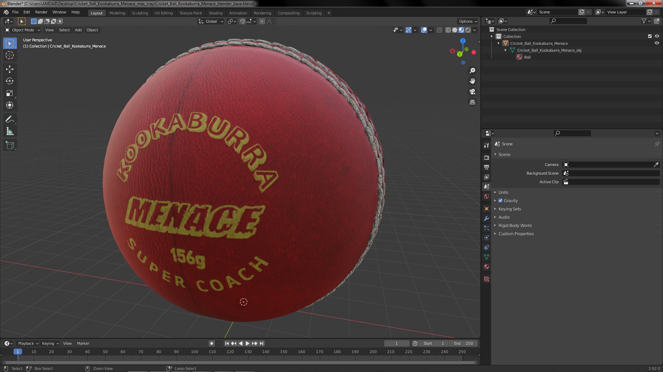Expand Audio panel
The width and height of the screenshot is (663, 372).
tap(504, 217)
